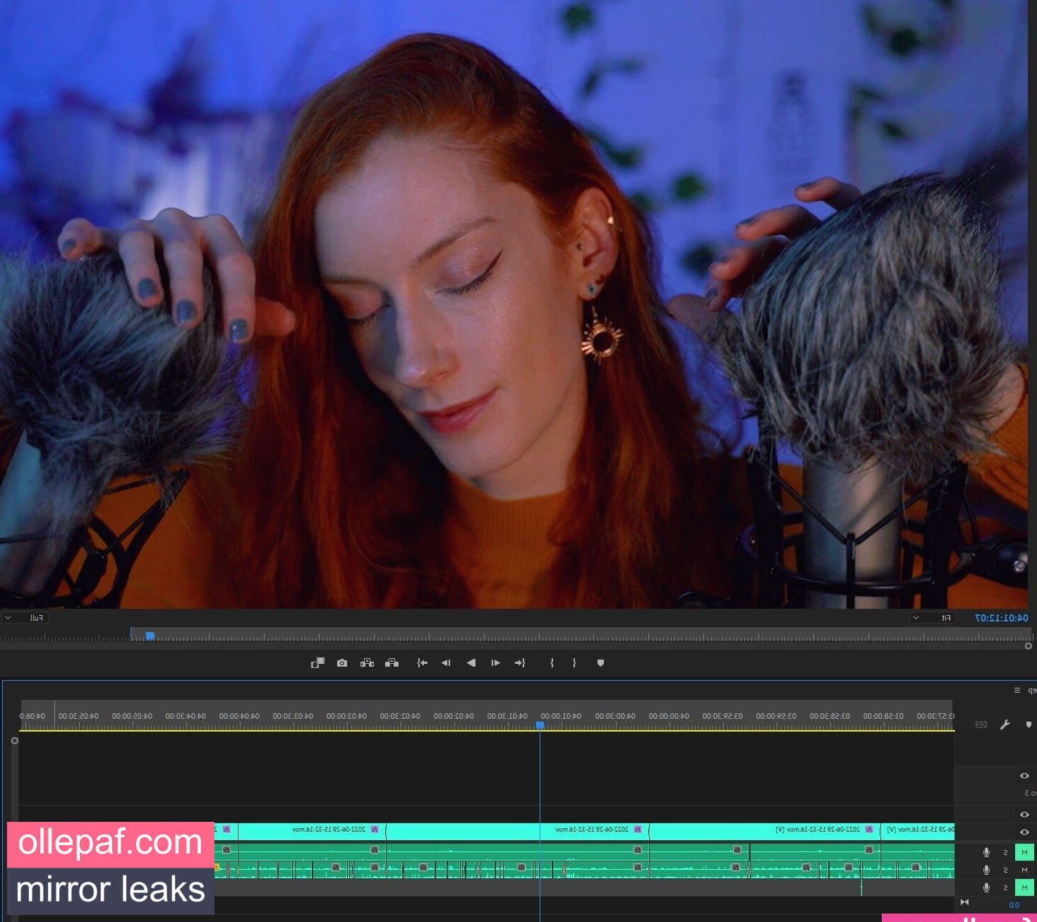Viewport: 1037px width, 922px height.
Task: Add a marker in the Program Monitor transport
Action: 600,663
